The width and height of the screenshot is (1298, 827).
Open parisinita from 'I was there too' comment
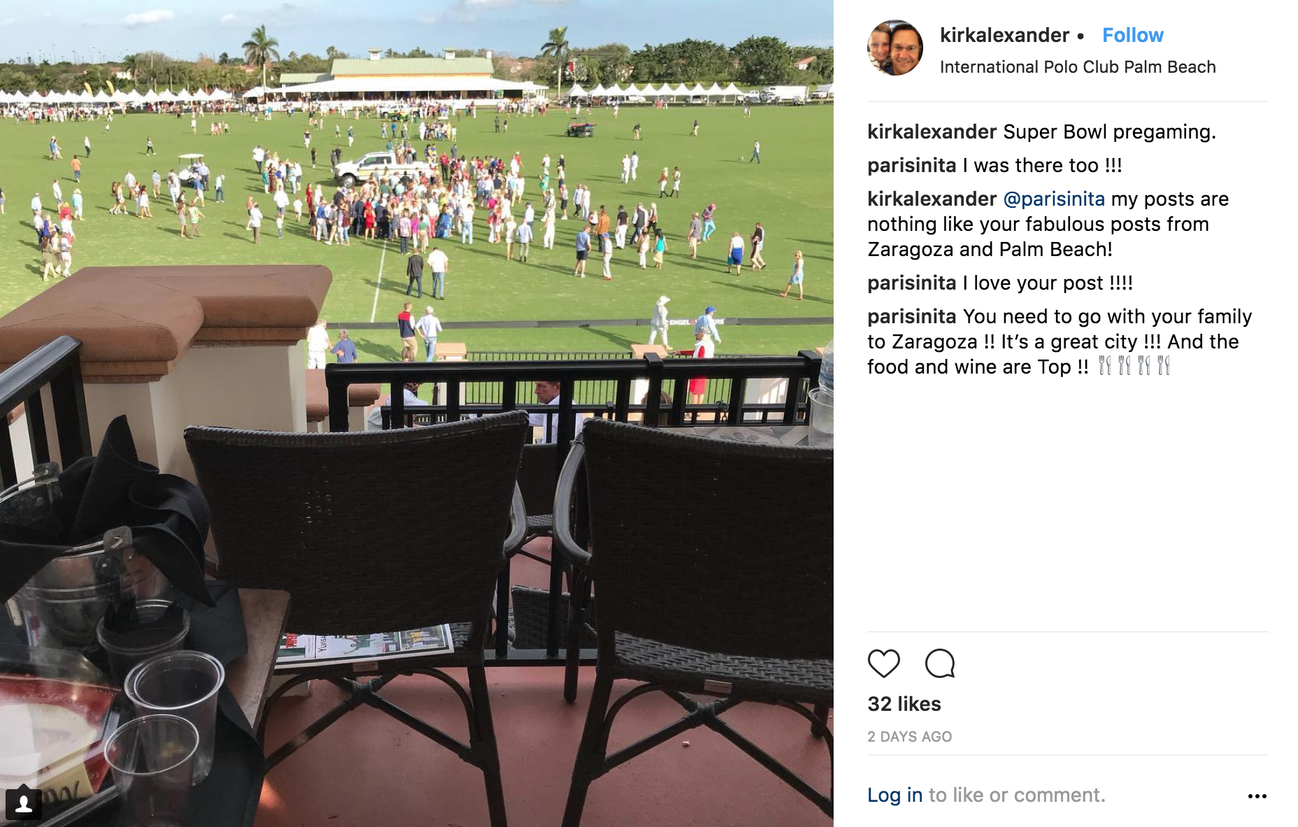[x=912, y=165]
